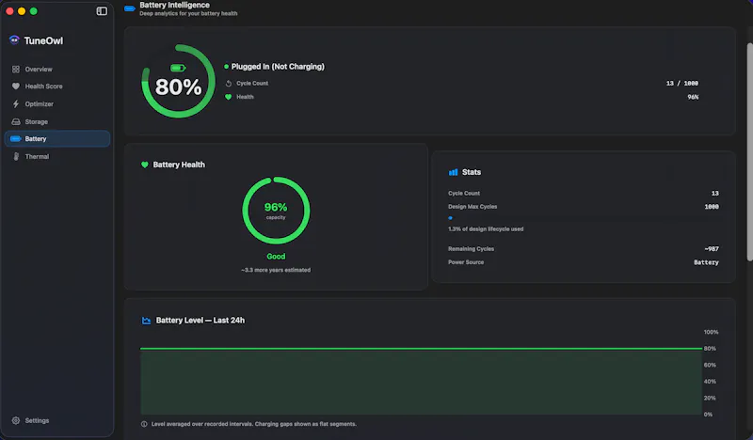Select the Battery sidebar icon
This screenshot has height=440, width=753.
16,138
